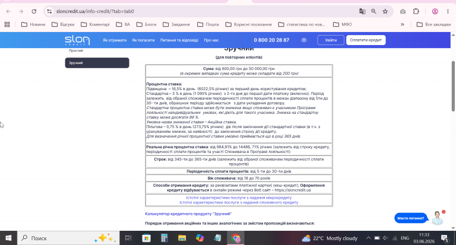Open the Корисні посилання bookmarks folder
This screenshot has width=456, height=245.
[249, 24]
